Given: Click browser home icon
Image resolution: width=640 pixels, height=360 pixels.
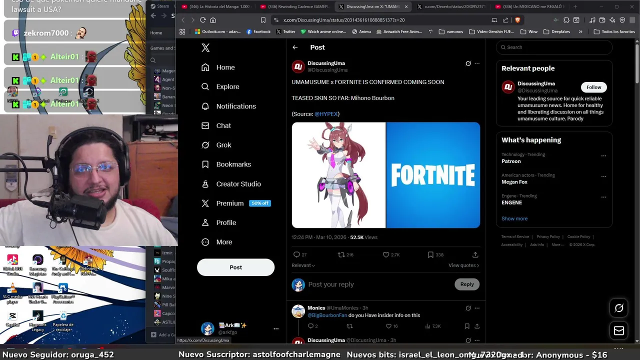Looking at the screenshot, I should (213, 20).
